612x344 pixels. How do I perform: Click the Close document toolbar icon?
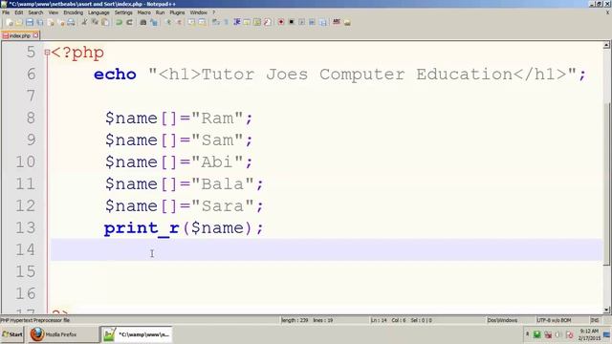51,22
